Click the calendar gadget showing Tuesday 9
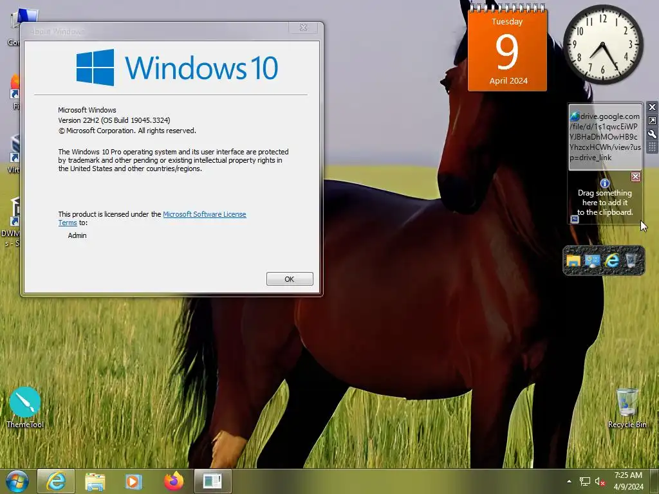This screenshot has height=494, width=659. (x=507, y=48)
